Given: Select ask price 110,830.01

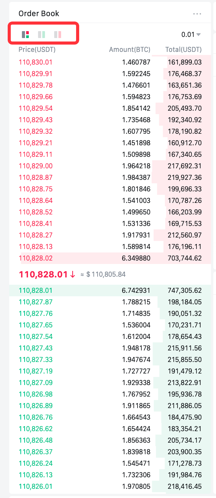Looking at the screenshot, I should pos(35,62).
